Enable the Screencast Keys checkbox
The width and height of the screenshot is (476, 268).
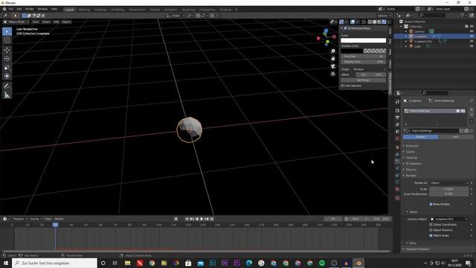tap(345, 28)
